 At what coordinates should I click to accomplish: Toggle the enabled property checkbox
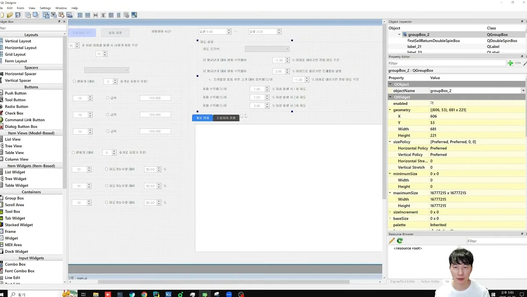tap(432, 103)
